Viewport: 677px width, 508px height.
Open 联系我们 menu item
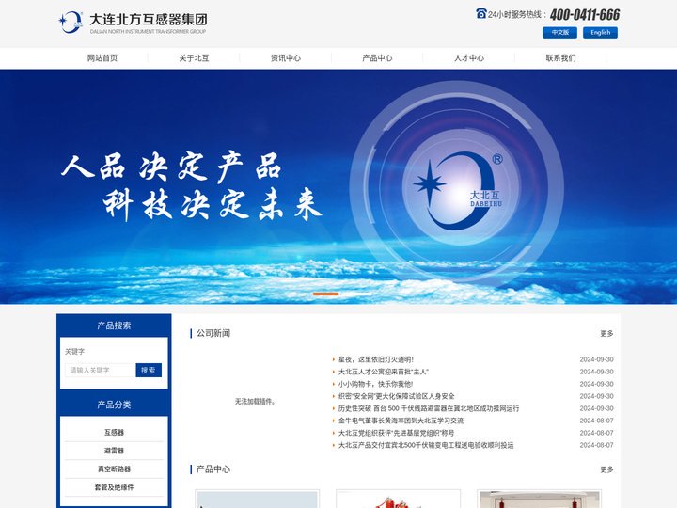point(560,58)
